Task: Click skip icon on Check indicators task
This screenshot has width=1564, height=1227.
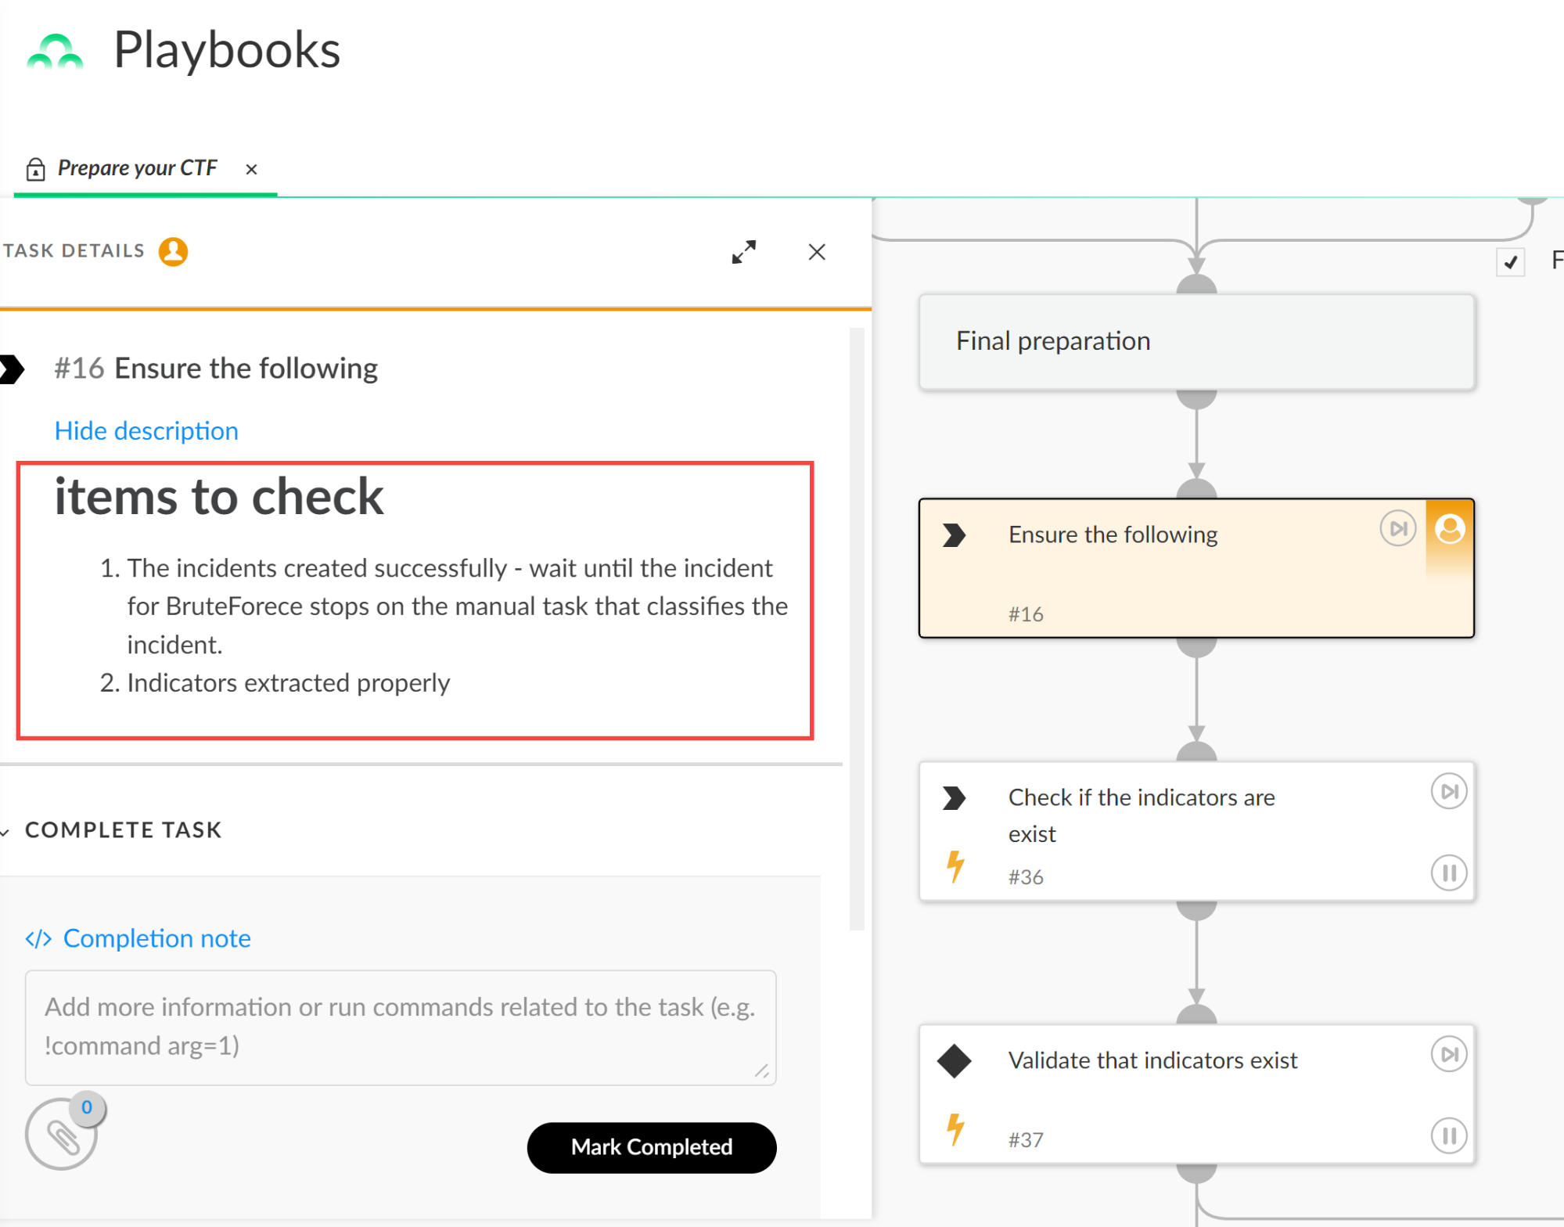Action: pyautogui.click(x=1448, y=791)
